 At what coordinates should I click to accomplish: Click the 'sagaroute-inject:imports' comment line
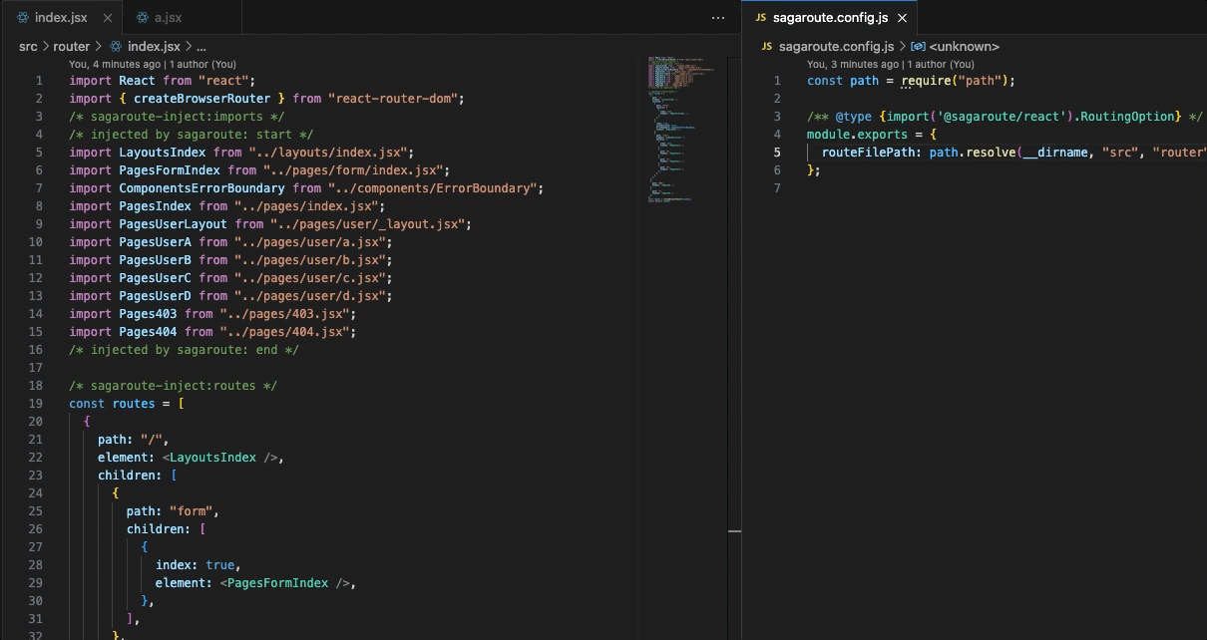(x=177, y=117)
